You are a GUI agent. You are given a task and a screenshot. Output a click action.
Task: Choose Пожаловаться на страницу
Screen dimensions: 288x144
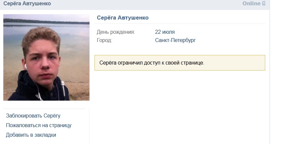39,125
